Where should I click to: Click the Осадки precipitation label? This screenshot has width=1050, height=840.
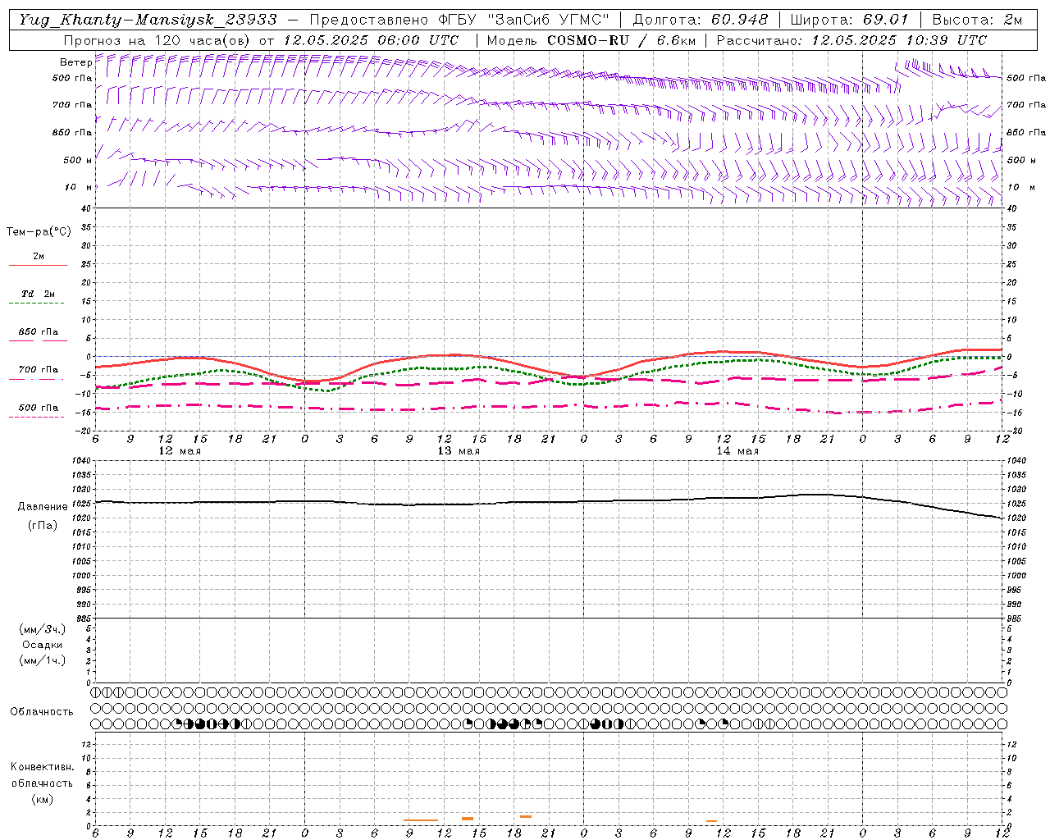click(43, 645)
